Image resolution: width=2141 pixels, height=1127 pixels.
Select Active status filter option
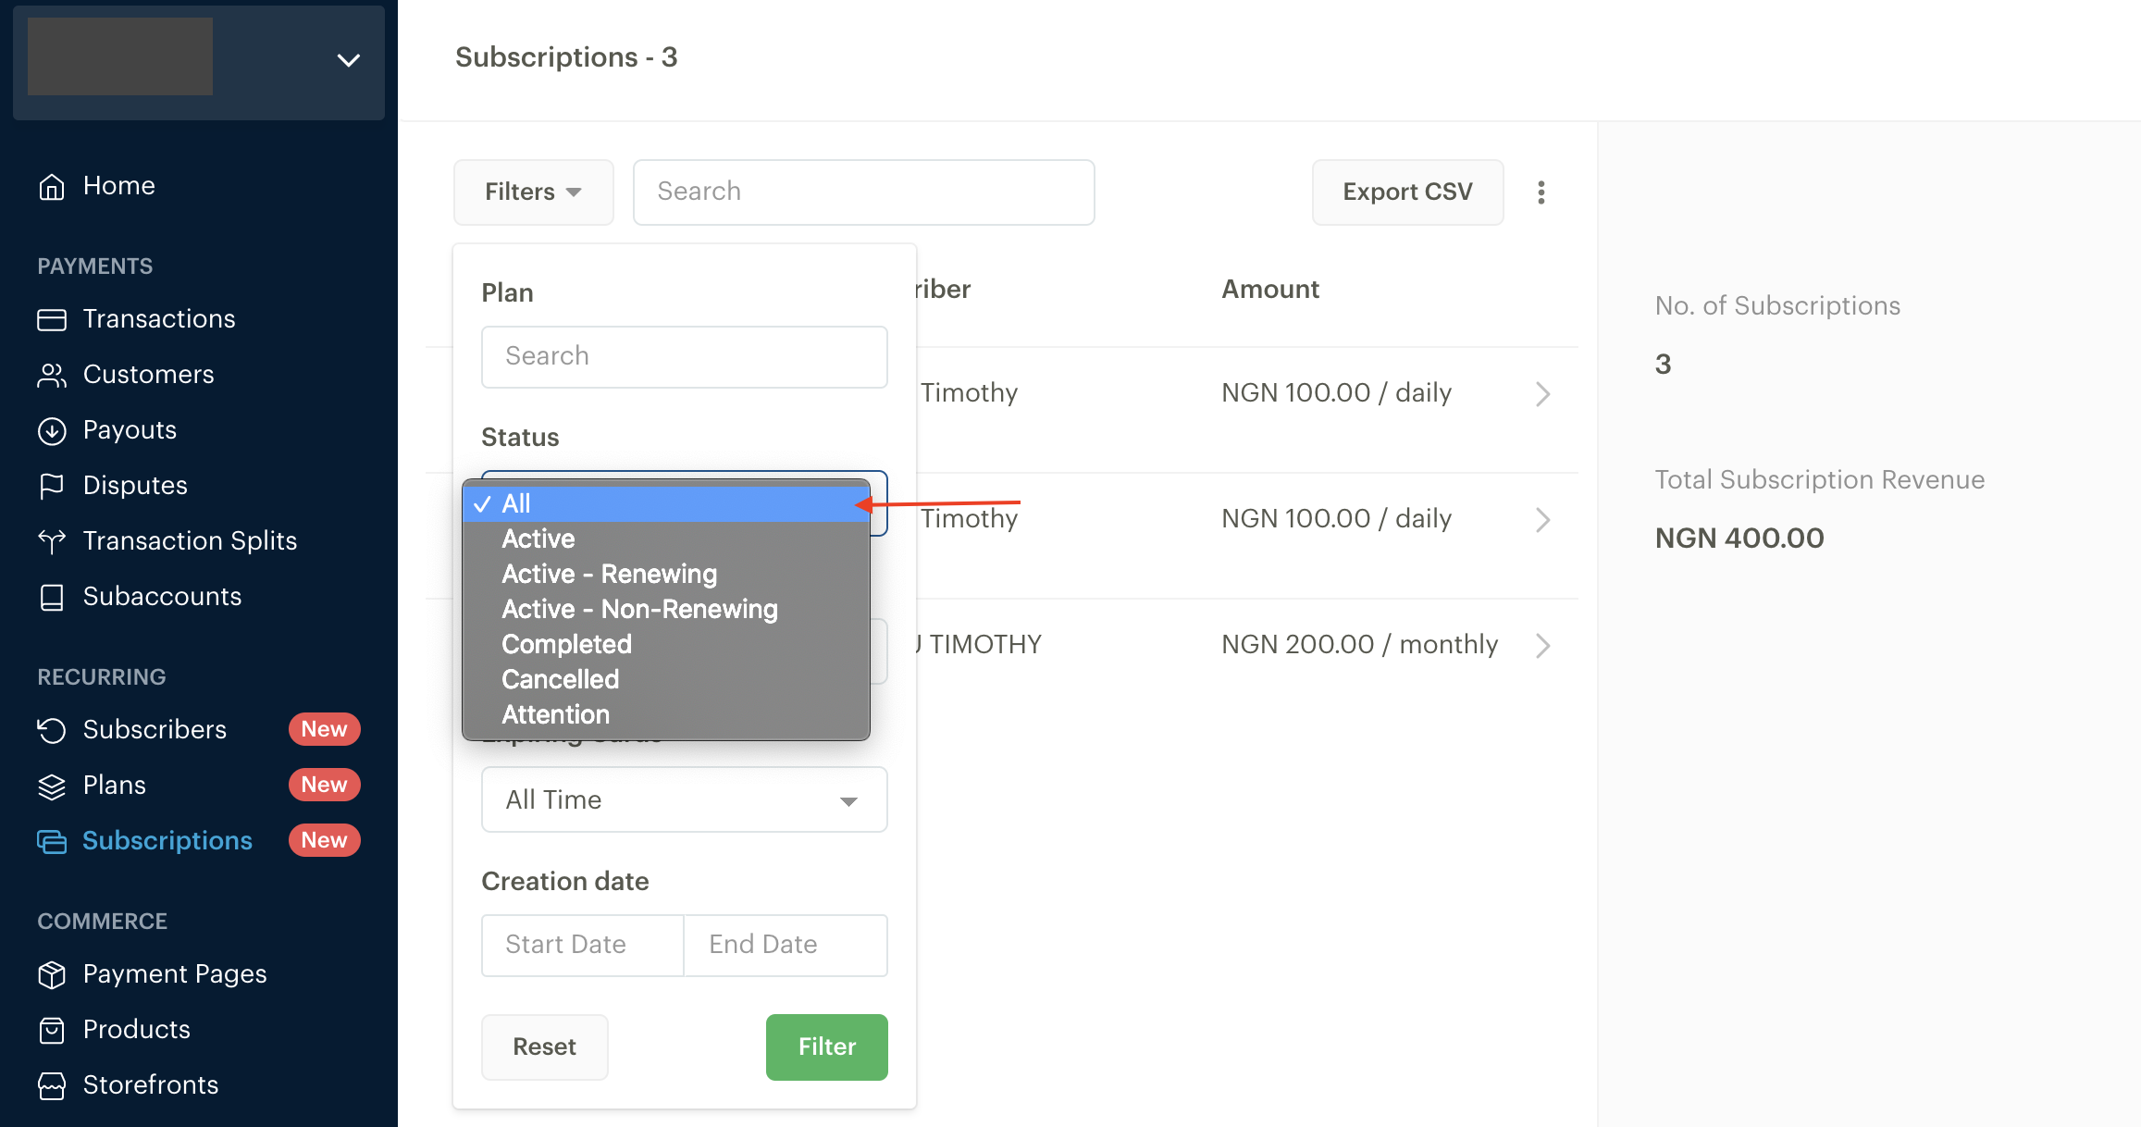538,538
